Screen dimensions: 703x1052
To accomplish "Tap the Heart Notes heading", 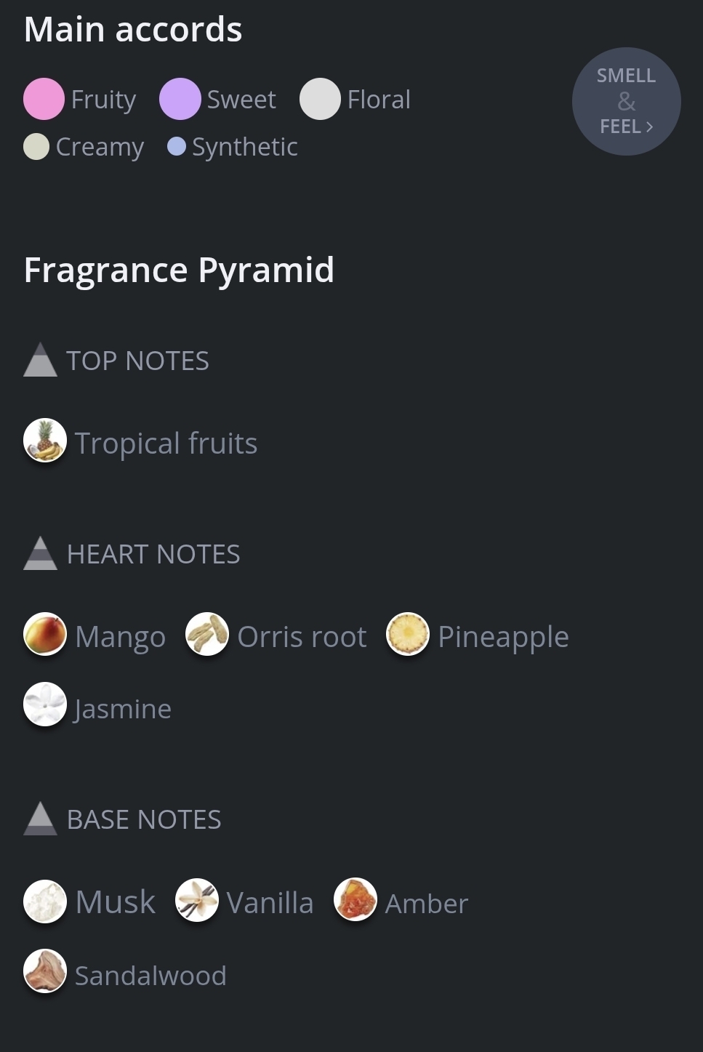I will [153, 554].
